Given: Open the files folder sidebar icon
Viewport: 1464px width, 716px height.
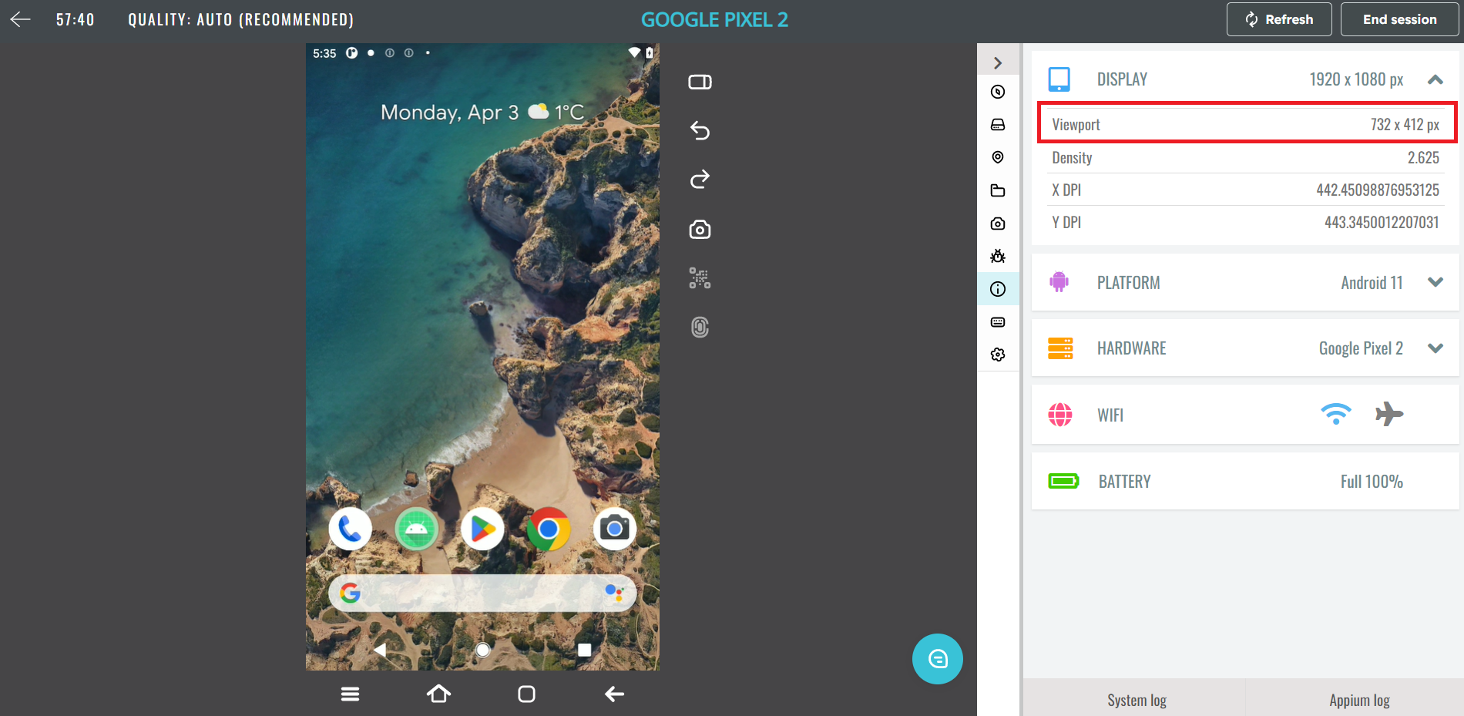Looking at the screenshot, I should pyautogui.click(x=998, y=190).
